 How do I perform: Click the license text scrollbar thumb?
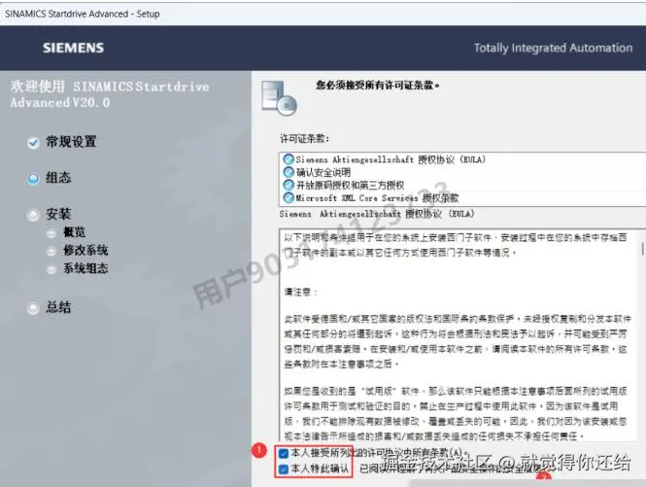642,249
